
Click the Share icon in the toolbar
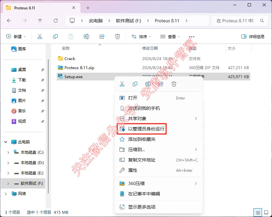[x=102, y=36]
